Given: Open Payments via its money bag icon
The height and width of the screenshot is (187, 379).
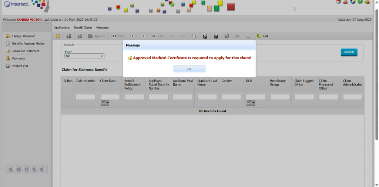Looking at the screenshot, I should tap(8, 59).
